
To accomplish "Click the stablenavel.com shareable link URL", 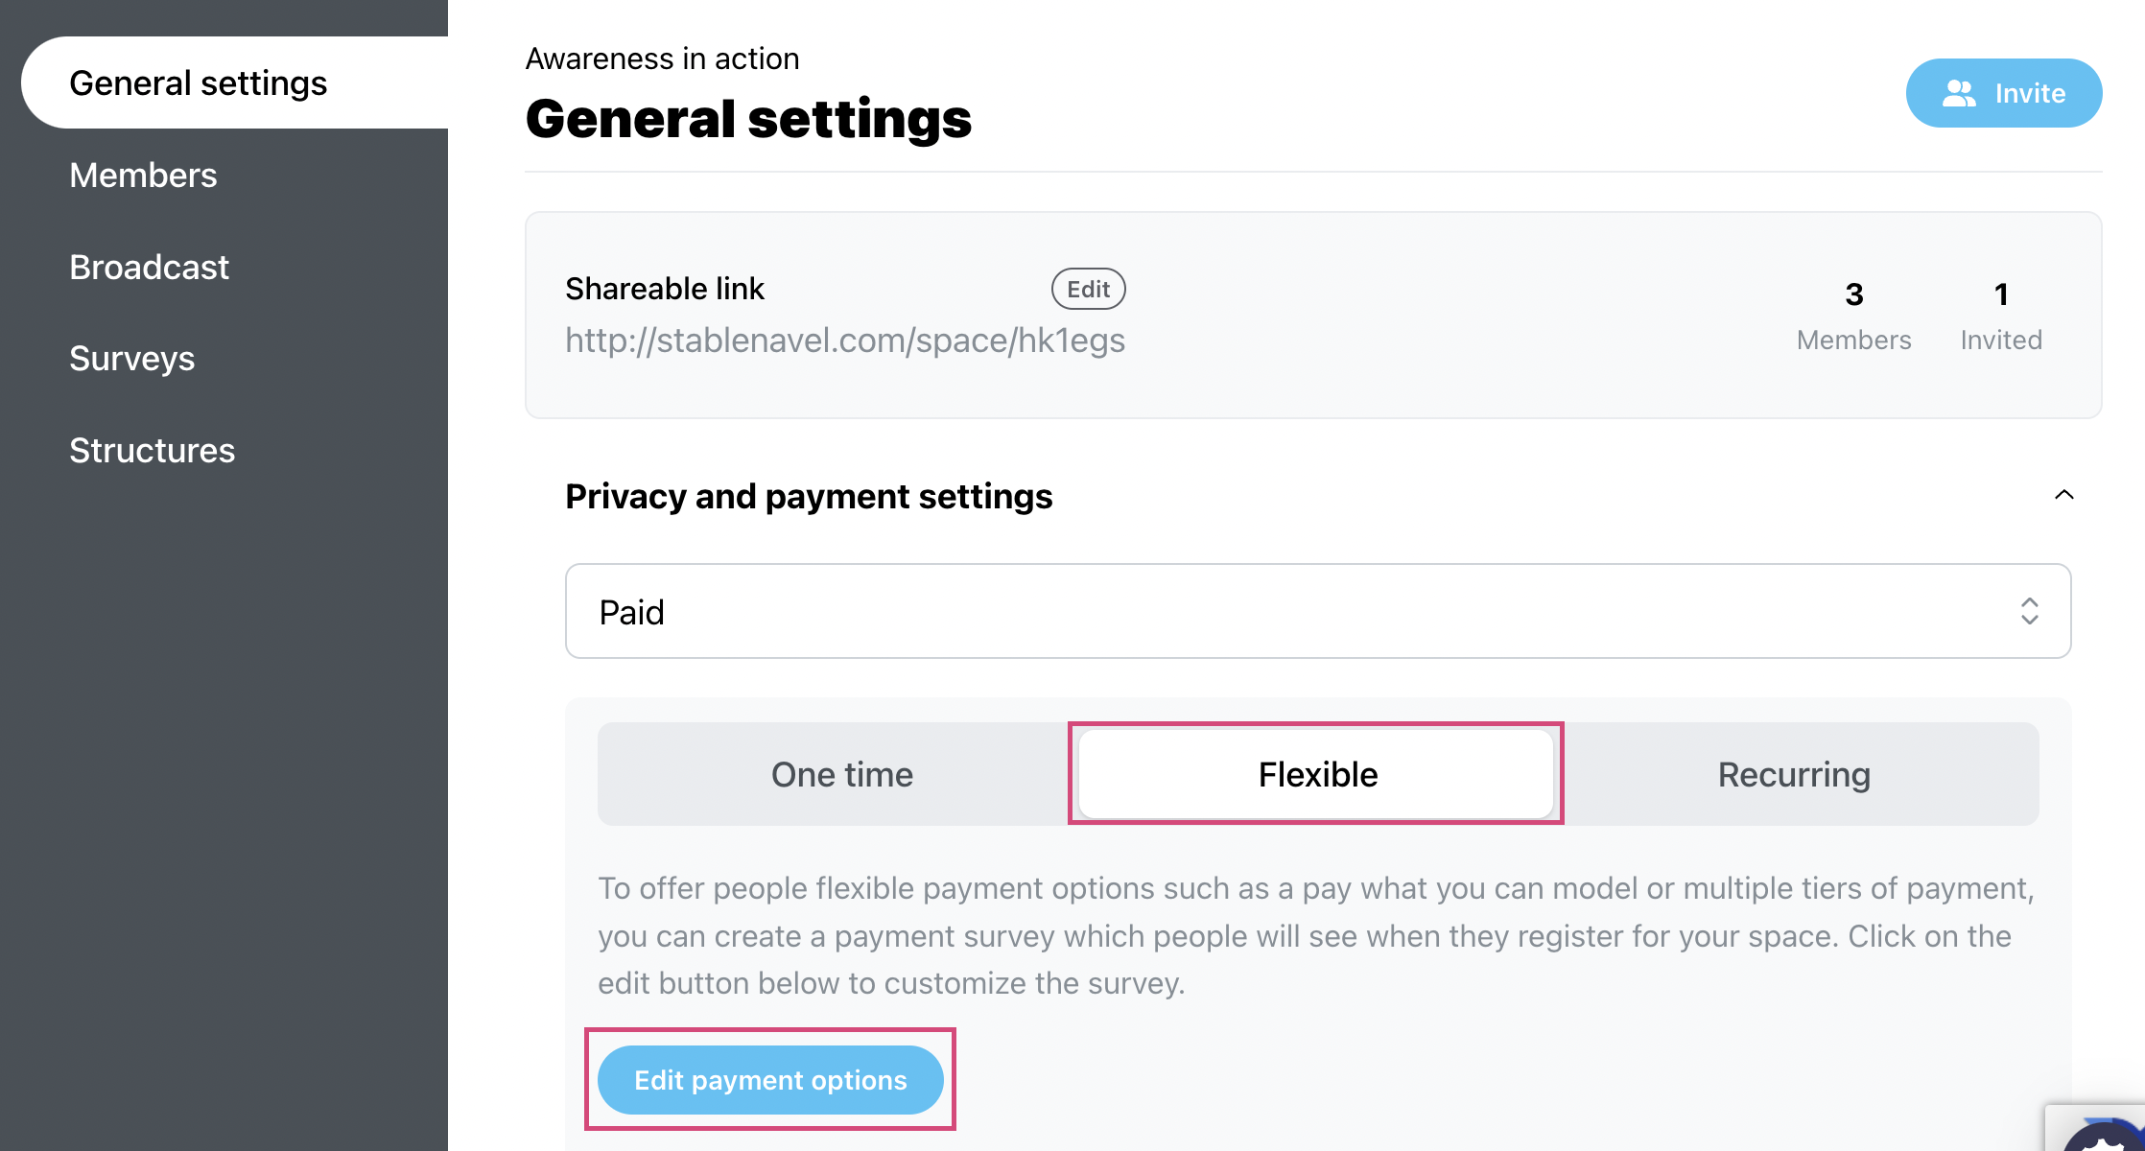I will 844,341.
